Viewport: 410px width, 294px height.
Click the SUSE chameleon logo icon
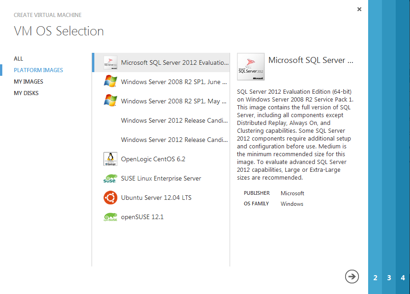110,178
